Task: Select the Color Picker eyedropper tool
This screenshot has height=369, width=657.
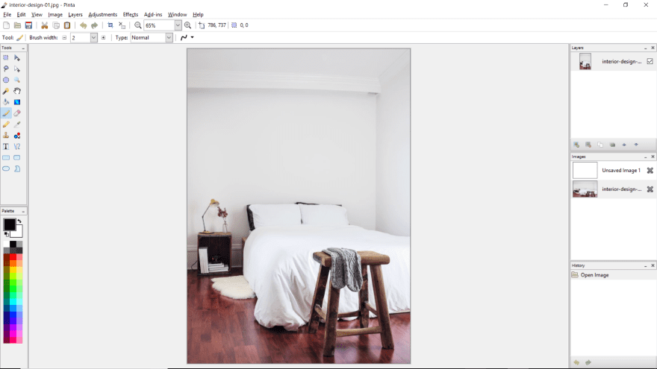Action: point(17,124)
